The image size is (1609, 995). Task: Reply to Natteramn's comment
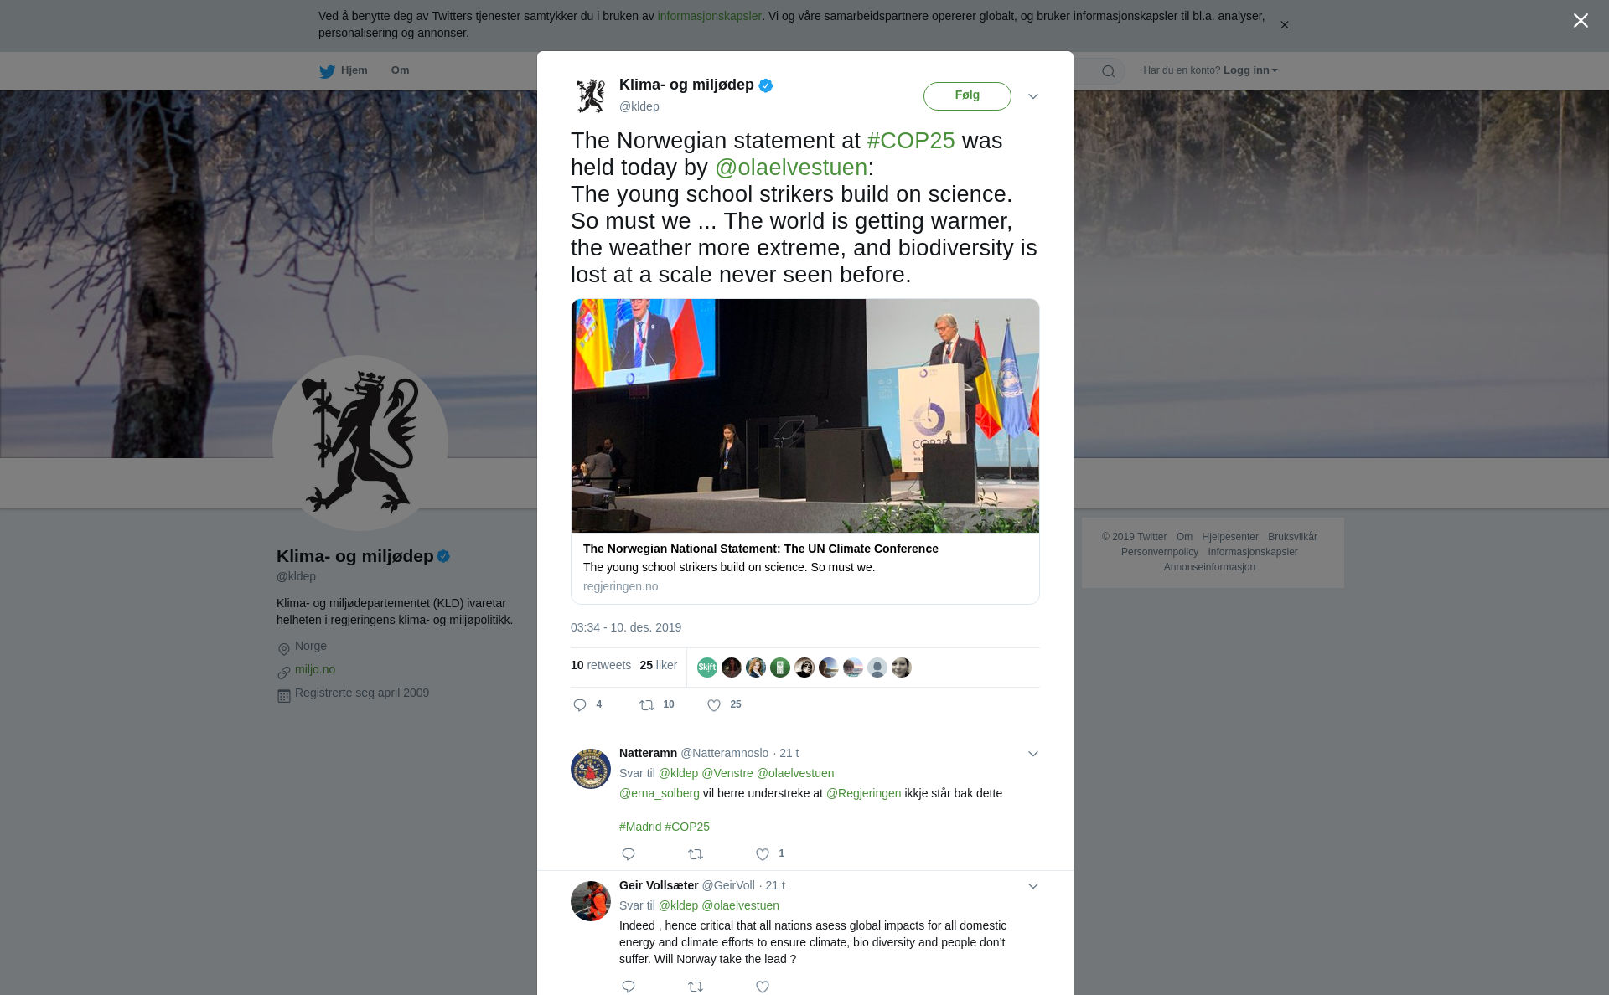(629, 854)
